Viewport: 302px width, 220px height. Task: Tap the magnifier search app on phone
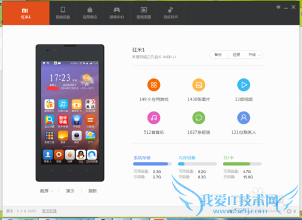(50, 120)
